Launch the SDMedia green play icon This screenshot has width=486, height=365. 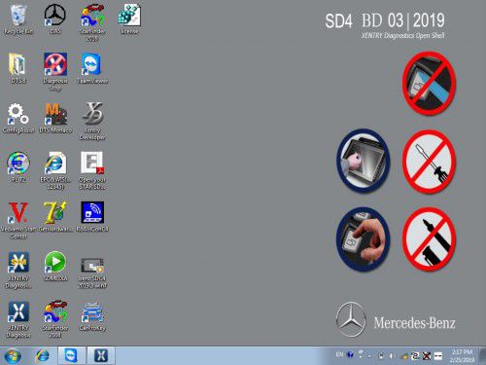[x=55, y=266]
